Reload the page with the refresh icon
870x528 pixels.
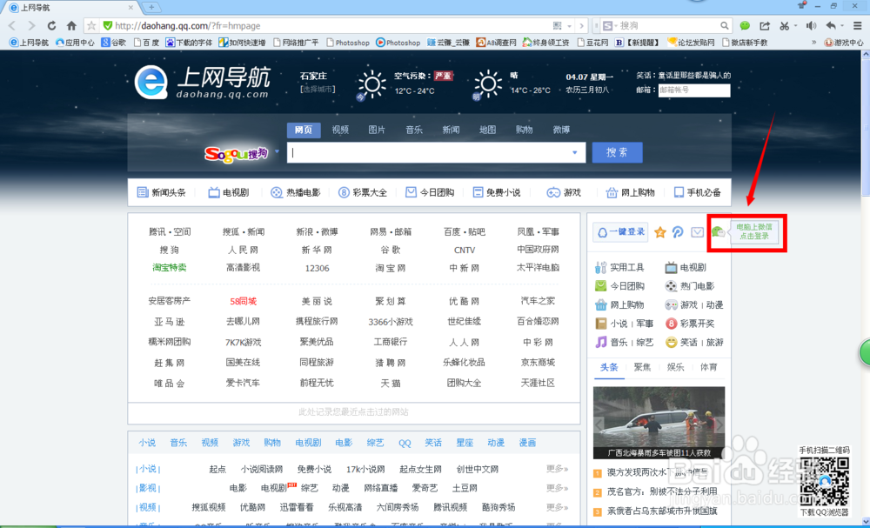(x=51, y=25)
